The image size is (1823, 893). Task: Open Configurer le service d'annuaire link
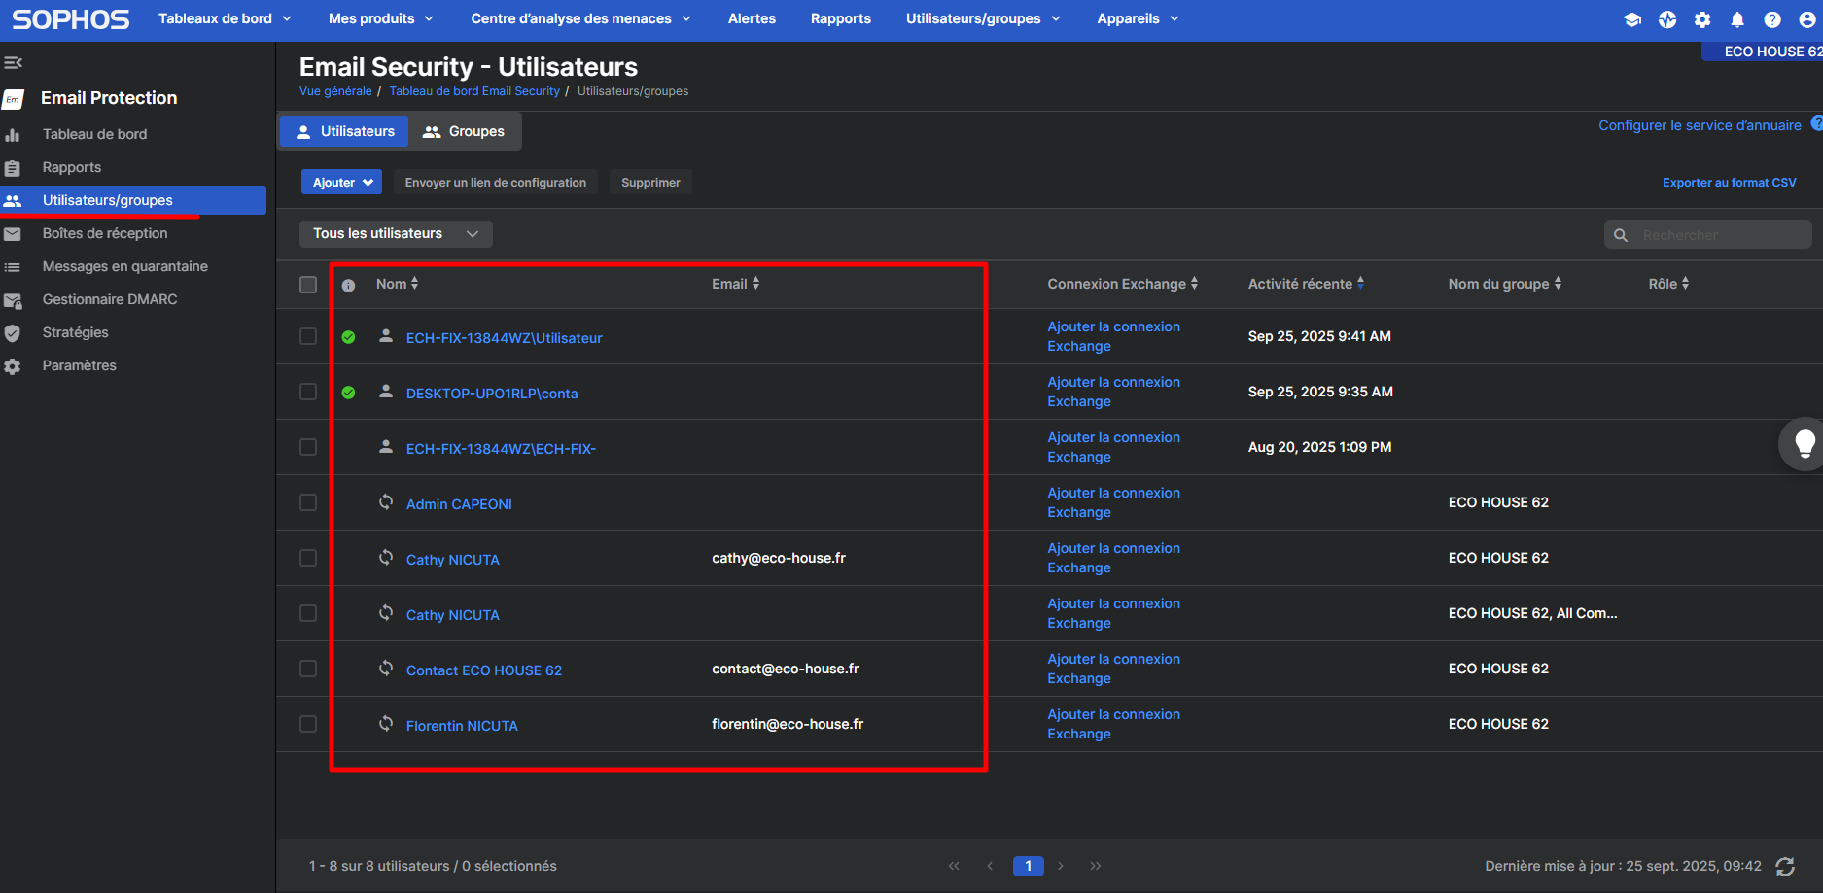tap(1700, 125)
